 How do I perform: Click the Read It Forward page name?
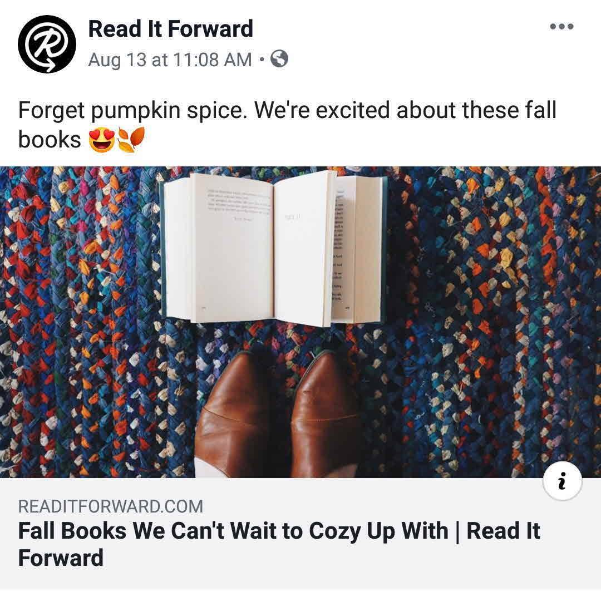pos(171,29)
